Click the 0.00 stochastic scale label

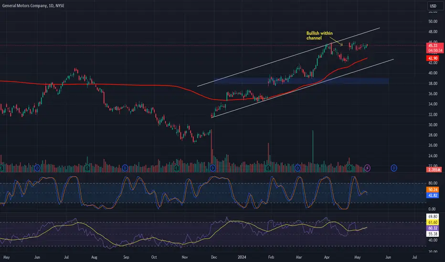tap(432, 209)
